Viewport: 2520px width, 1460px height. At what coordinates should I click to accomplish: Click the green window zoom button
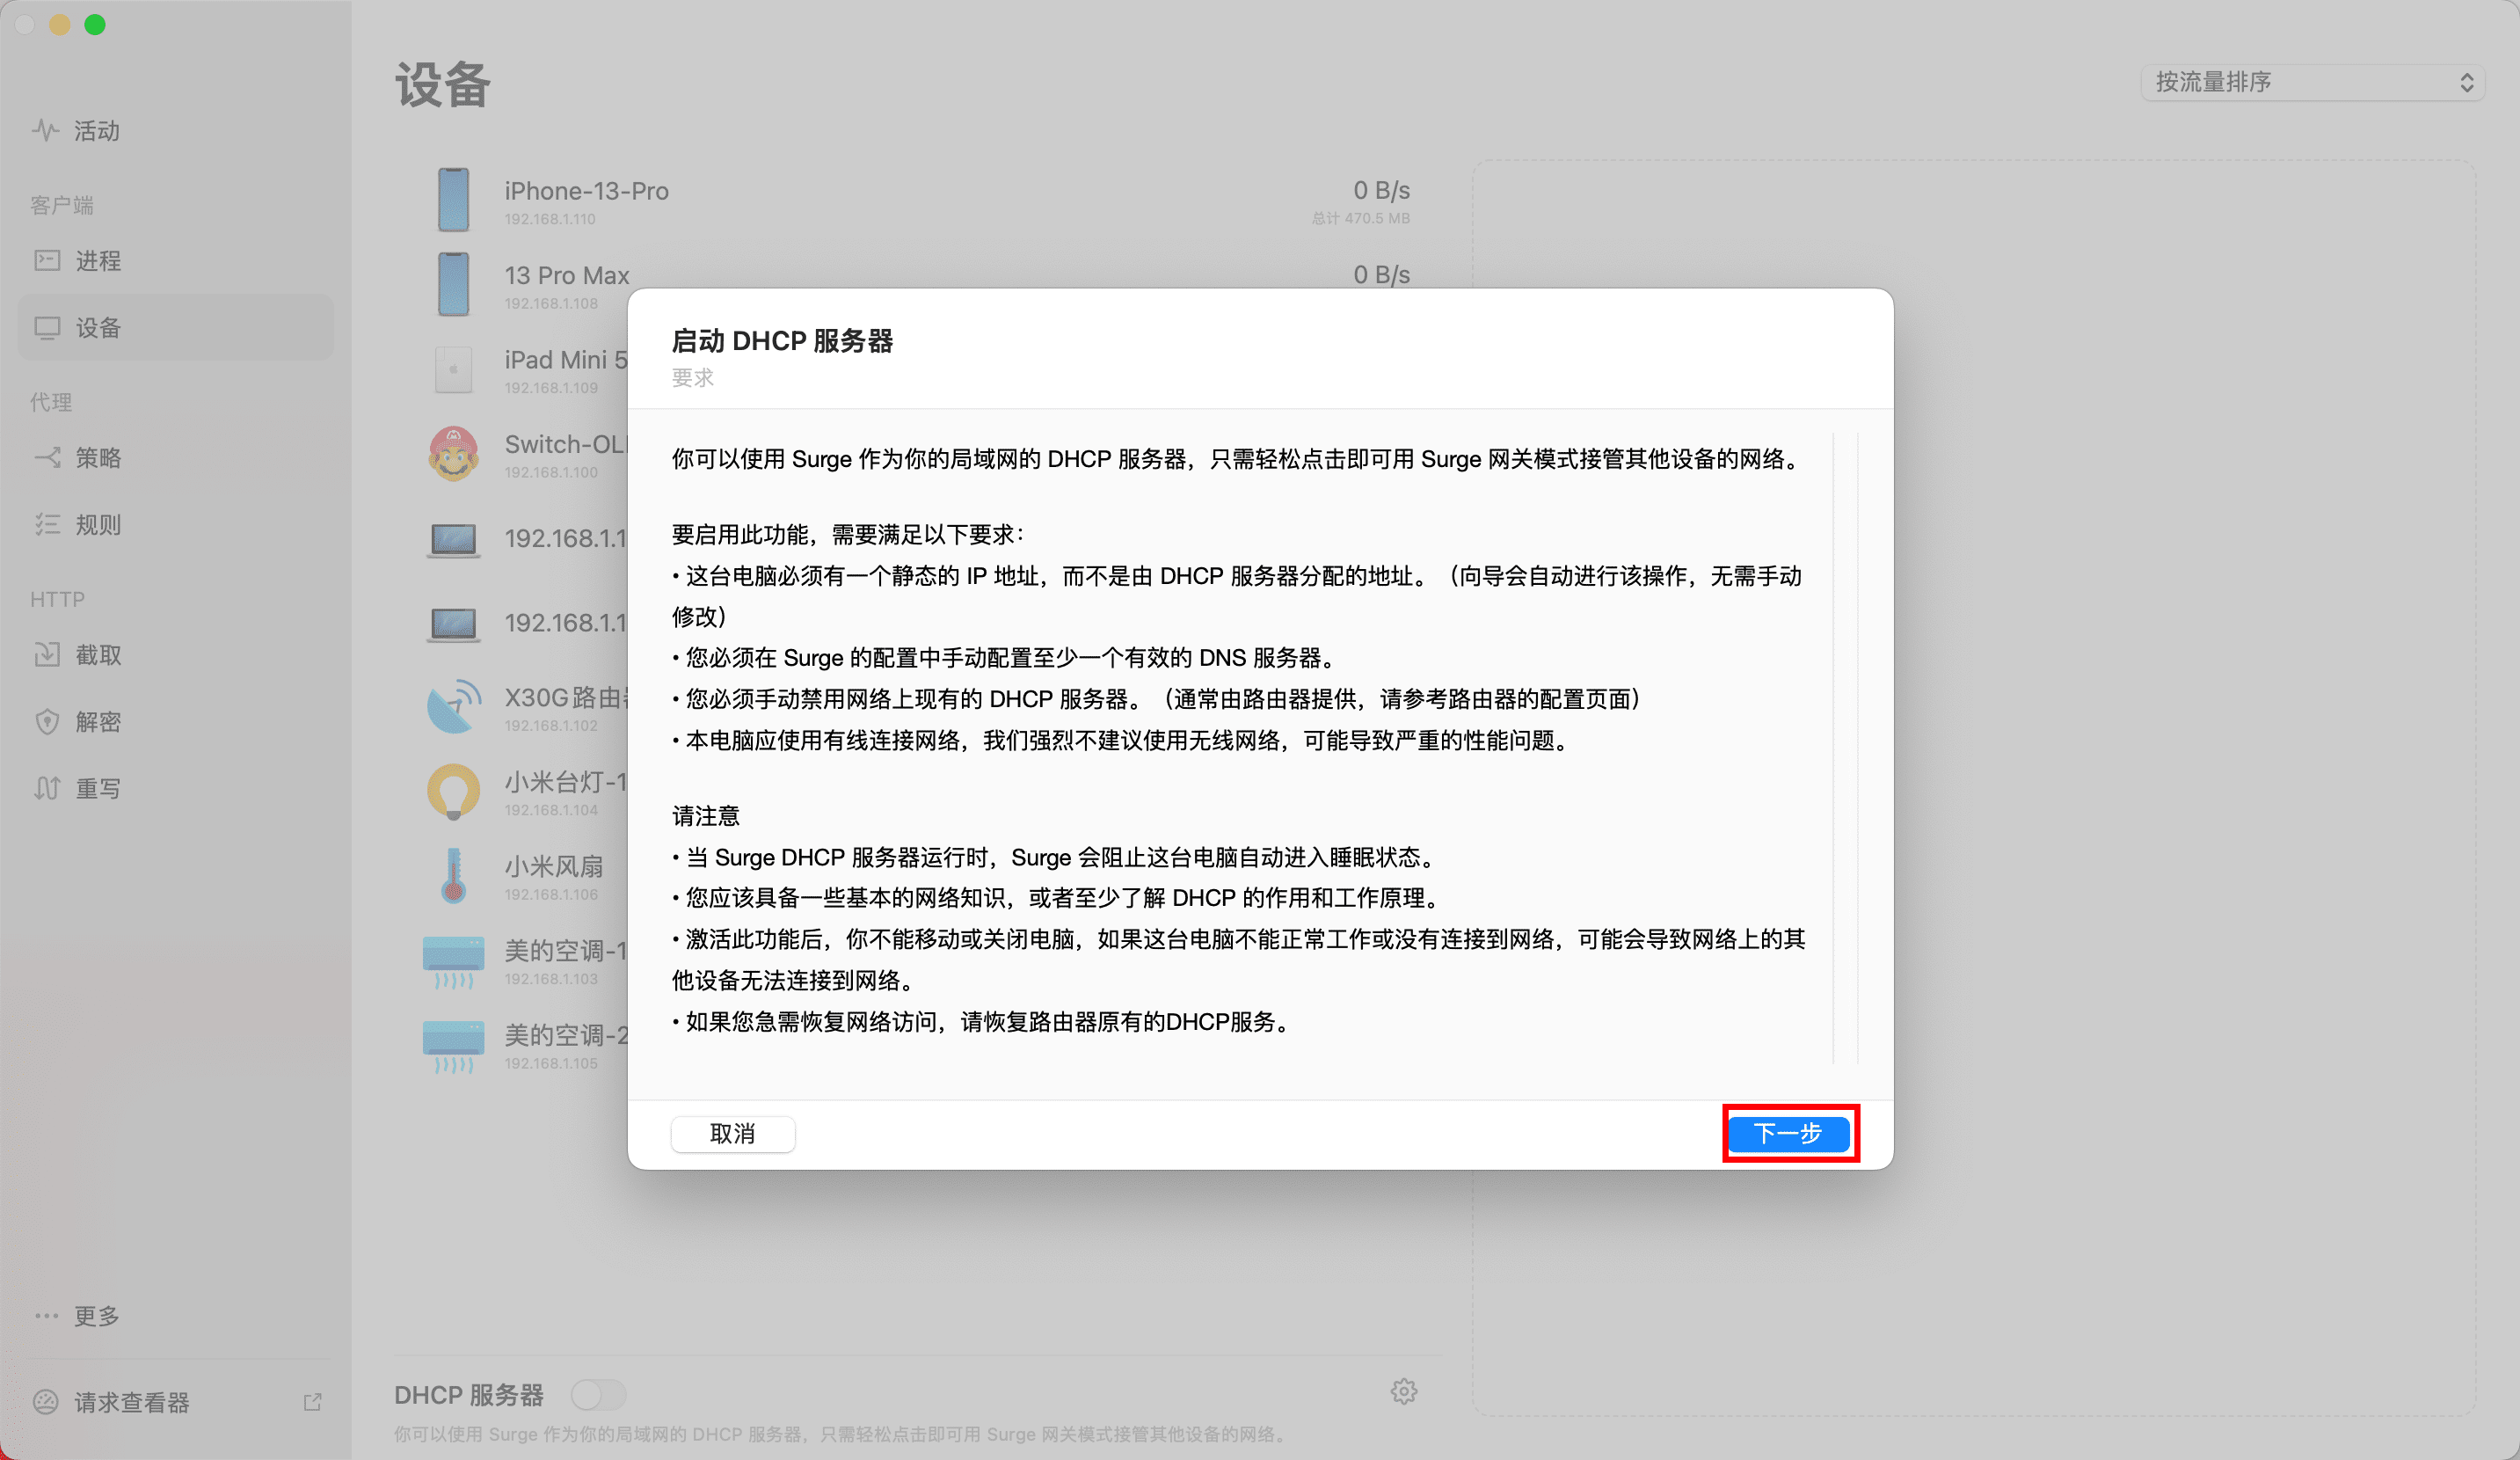(x=95, y=25)
